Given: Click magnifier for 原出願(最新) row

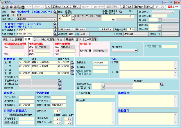Looking at the screenshot, I should coord(60,84).
